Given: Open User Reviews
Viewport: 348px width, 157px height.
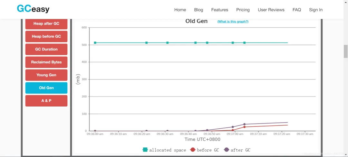Looking at the screenshot, I should click(x=271, y=10).
